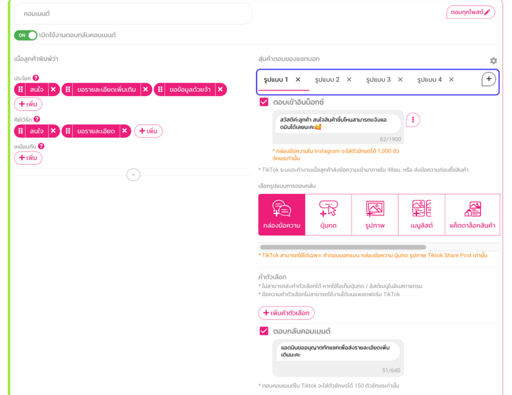Screen dimensions: 512x395
Task: Click the horizontal scrollbar under reply types
Action: [x=342, y=247]
